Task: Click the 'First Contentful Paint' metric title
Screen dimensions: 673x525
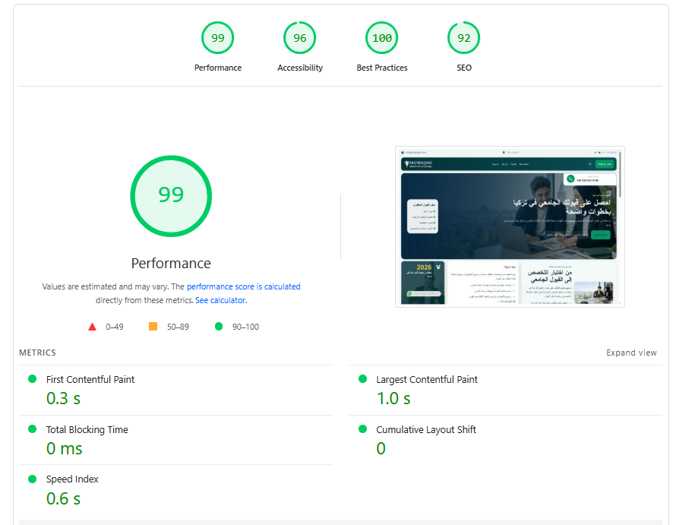Action: (x=90, y=379)
